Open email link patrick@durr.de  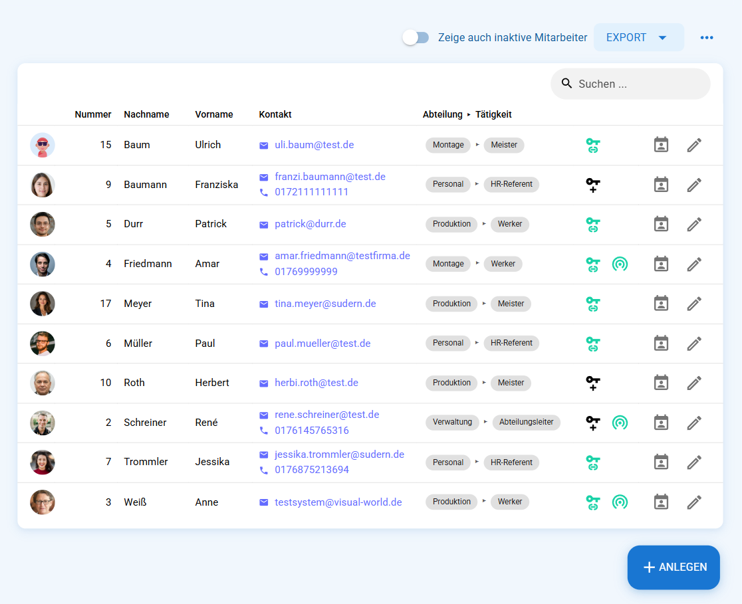click(x=310, y=224)
